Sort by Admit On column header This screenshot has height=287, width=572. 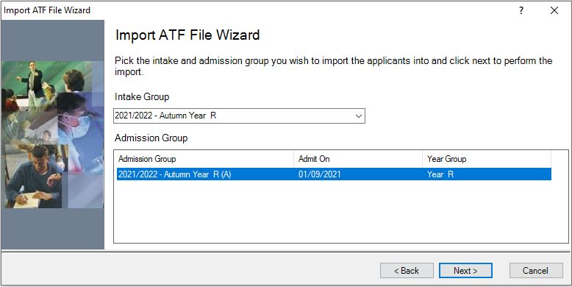pos(358,159)
